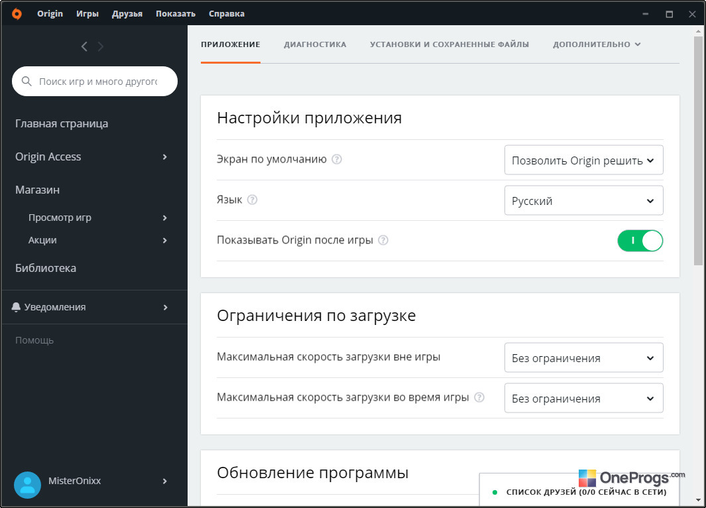Screen dimensions: 706x508
Task: Go back with the left arrow
Action: [x=84, y=46]
